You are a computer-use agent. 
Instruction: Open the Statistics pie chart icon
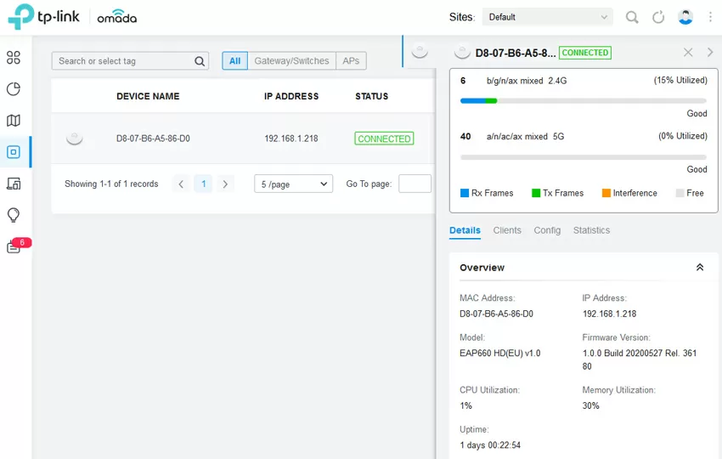pos(14,89)
